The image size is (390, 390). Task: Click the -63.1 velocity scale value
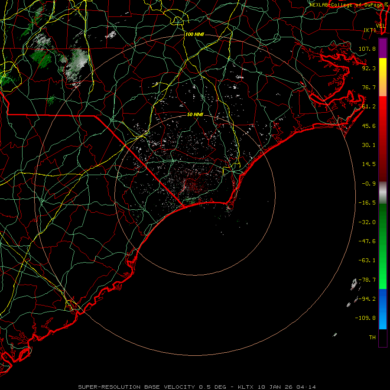367,260
